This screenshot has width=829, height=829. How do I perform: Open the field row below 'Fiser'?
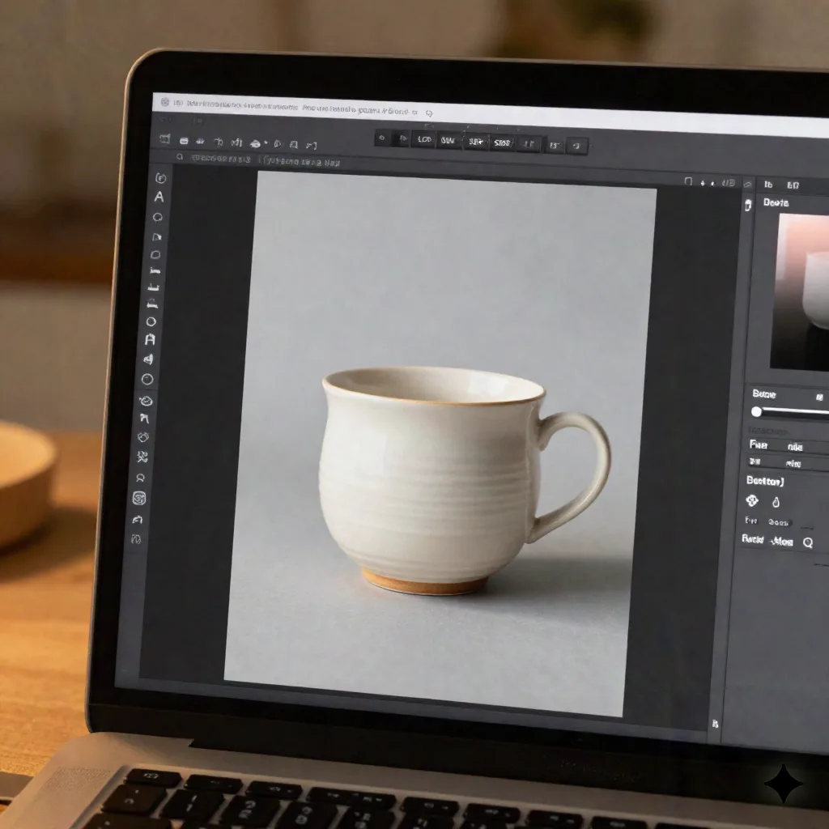click(787, 462)
